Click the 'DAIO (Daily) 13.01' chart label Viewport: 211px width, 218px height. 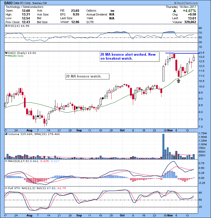22,53
